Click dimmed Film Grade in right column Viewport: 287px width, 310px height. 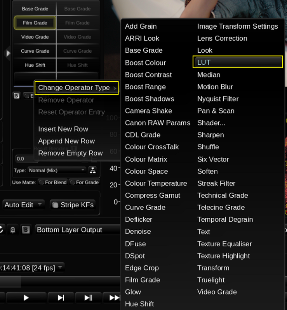pos(78,23)
